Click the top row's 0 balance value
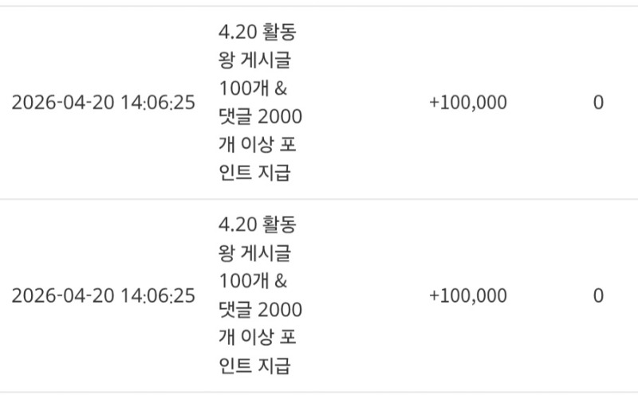 [598, 104]
